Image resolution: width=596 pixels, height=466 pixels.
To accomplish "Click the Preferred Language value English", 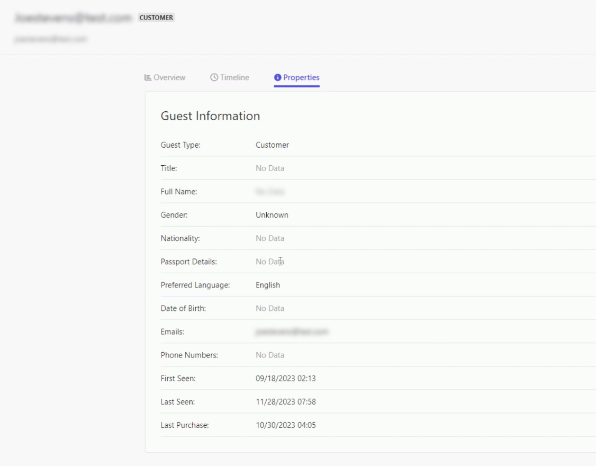I will point(269,284).
